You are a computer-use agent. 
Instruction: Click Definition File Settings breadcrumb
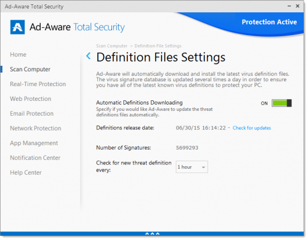[158, 46]
